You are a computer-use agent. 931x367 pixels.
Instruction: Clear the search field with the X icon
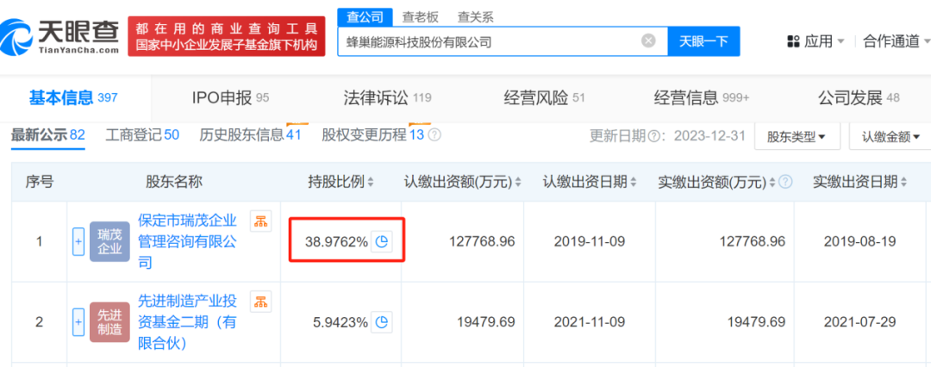648,41
